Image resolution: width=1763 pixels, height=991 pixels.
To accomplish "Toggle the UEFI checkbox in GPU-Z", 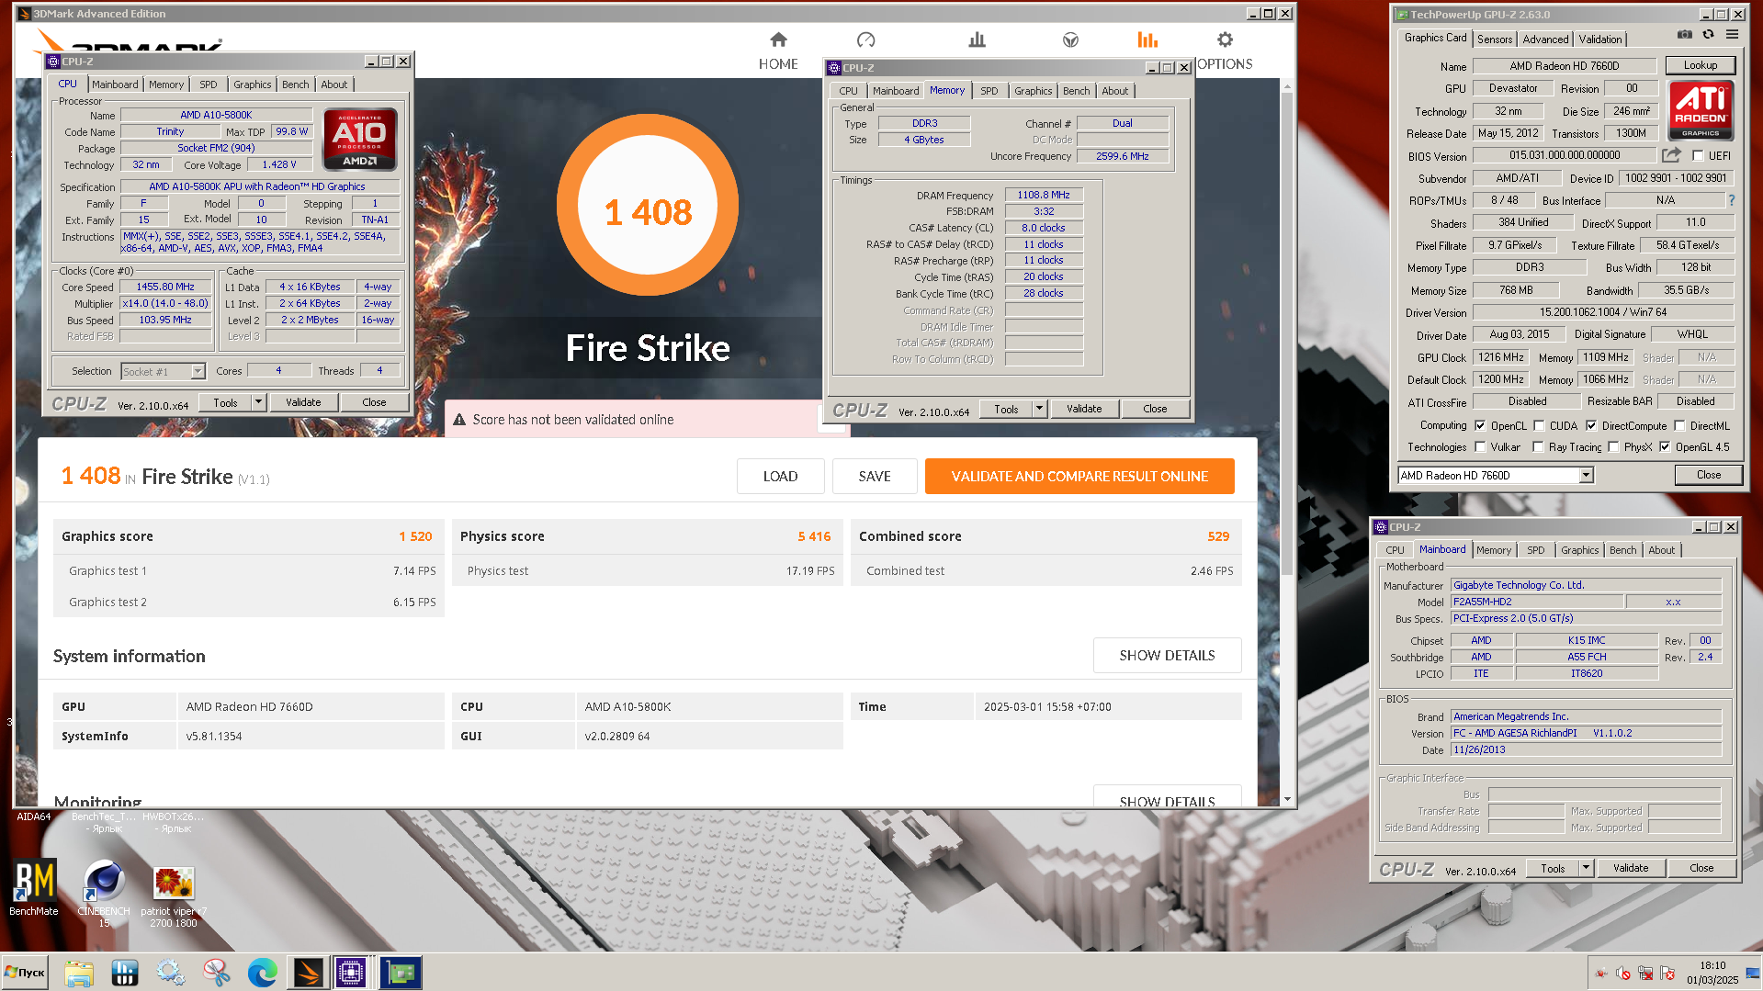I will pos(1698,156).
